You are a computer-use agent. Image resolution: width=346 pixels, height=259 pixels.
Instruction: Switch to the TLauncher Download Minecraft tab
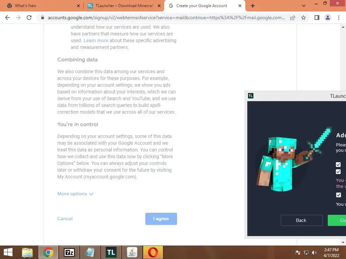[x=124, y=6]
